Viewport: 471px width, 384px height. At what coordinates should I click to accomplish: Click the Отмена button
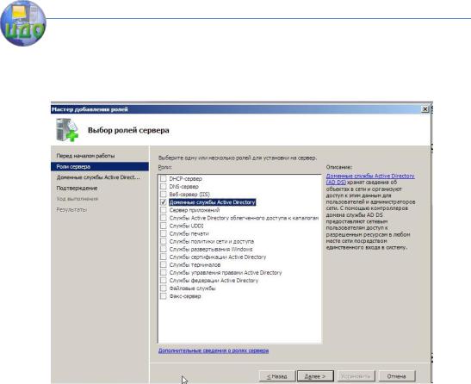pos(396,376)
